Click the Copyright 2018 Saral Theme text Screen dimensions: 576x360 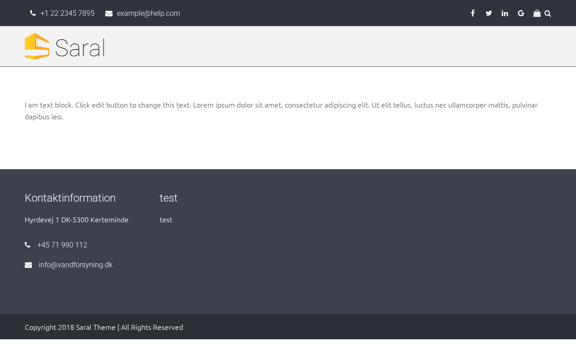point(104,327)
